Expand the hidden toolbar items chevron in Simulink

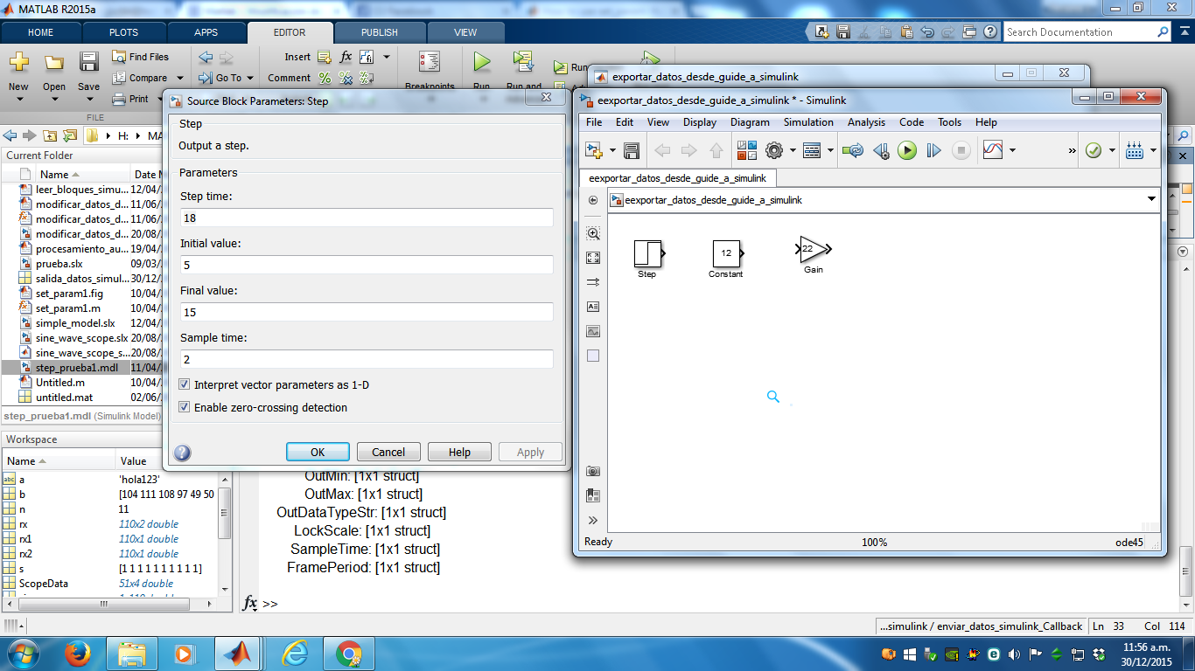point(1073,150)
